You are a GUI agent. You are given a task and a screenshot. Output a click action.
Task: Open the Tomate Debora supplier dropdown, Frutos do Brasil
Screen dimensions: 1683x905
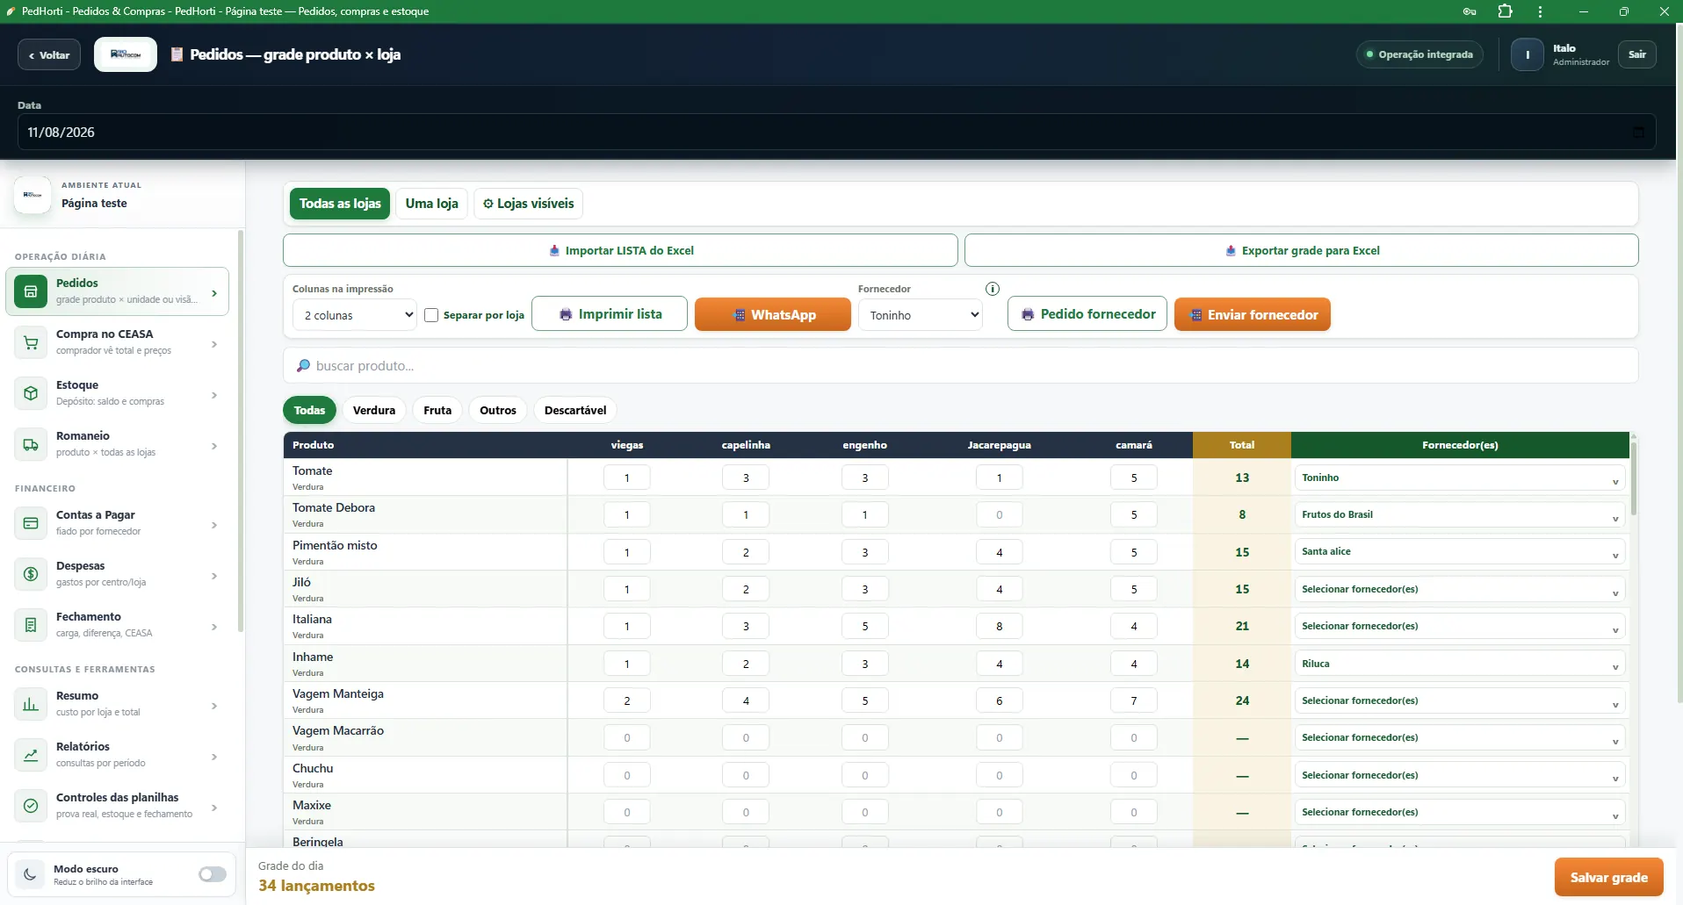click(1460, 514)
